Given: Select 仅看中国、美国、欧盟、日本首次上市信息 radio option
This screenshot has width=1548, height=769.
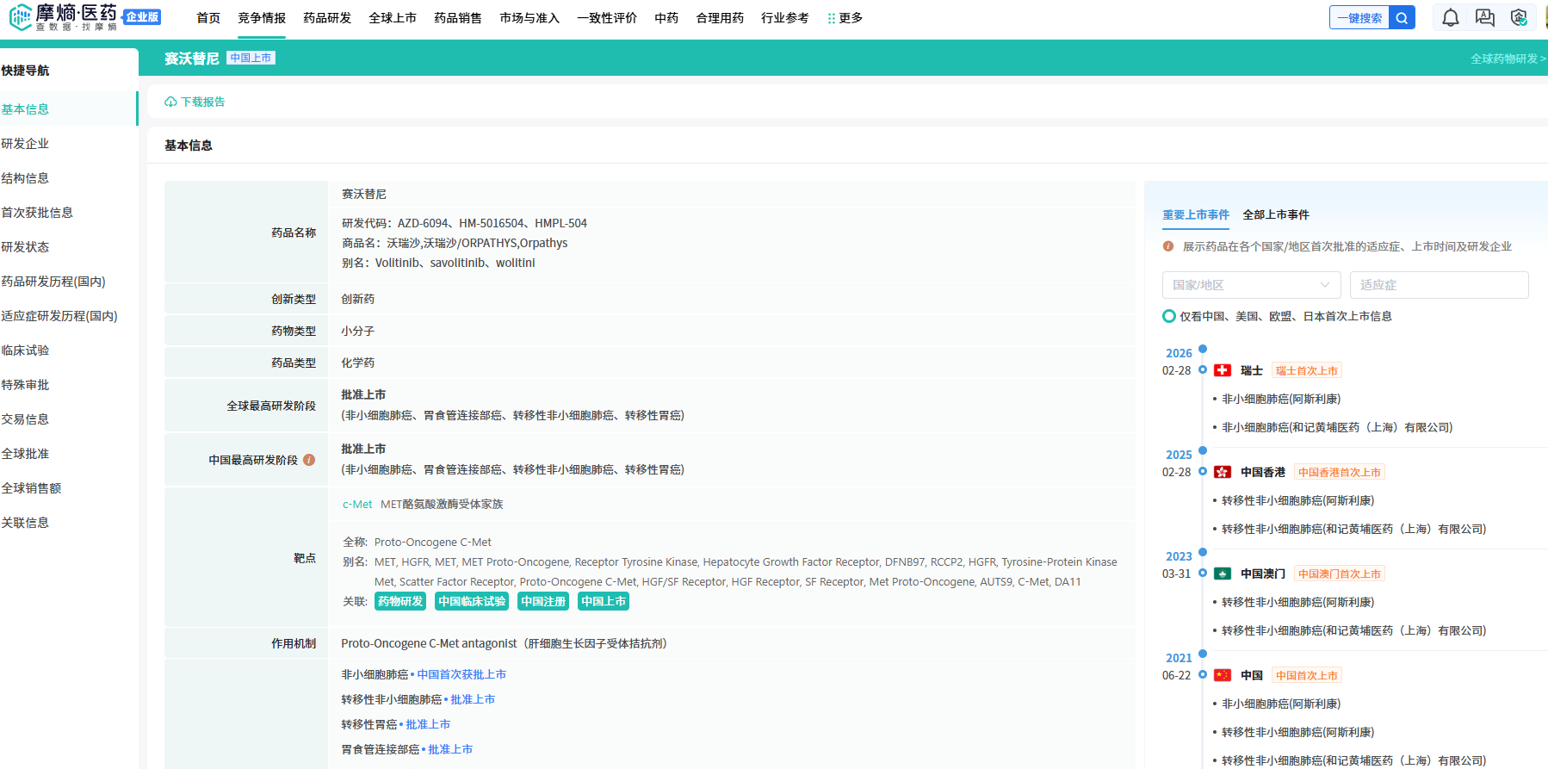Looking at the screenshot, I should coord(1169,316).
